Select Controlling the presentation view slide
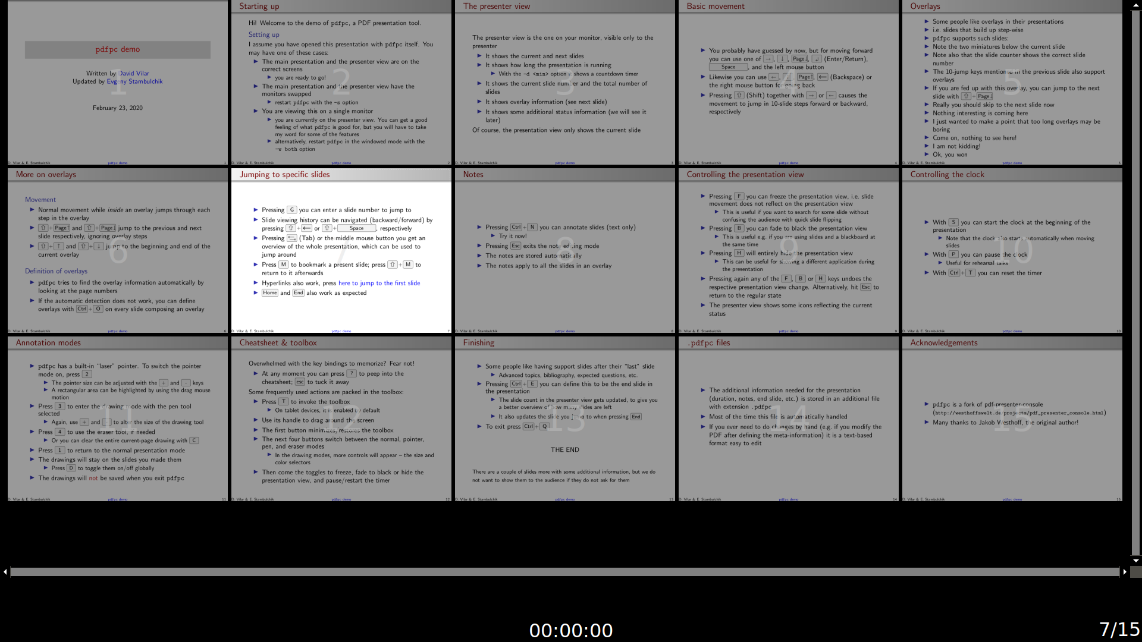Screen dimensions: 1142x642 click(789, 251)
